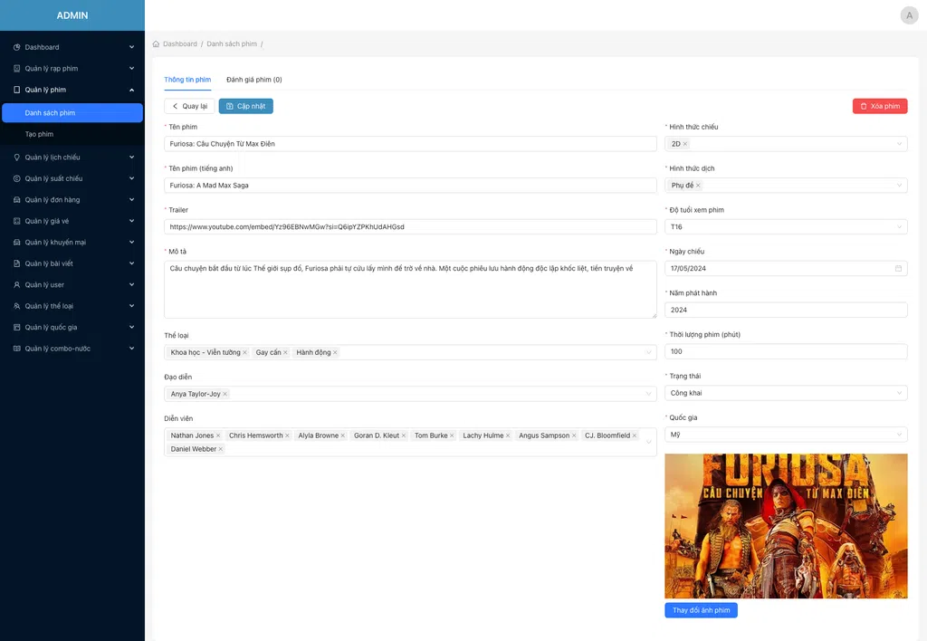Viewport: 927px width, 641px height.
Task: Click the Tên phim (tiếng anh) input
Action: 410,185
